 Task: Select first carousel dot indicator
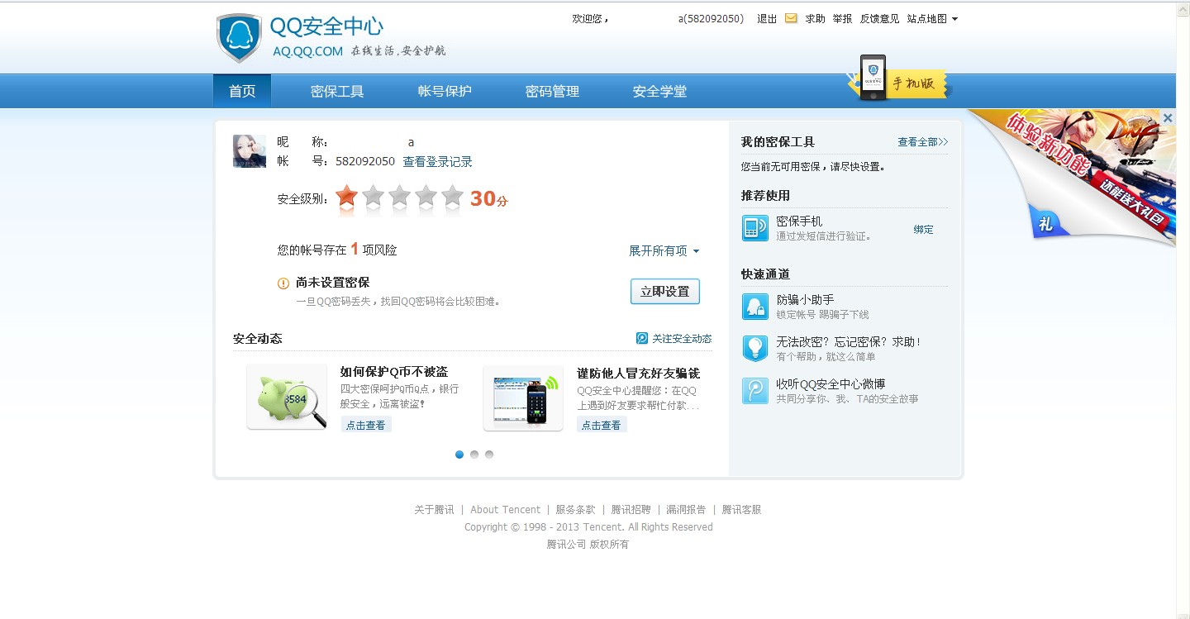459,455
